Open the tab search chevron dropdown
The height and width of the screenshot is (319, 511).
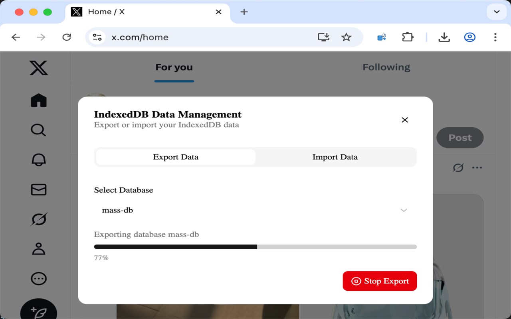tap(497, 12)
